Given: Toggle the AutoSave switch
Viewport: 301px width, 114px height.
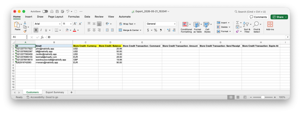Looking at the screenshot, I should [45, 11].
